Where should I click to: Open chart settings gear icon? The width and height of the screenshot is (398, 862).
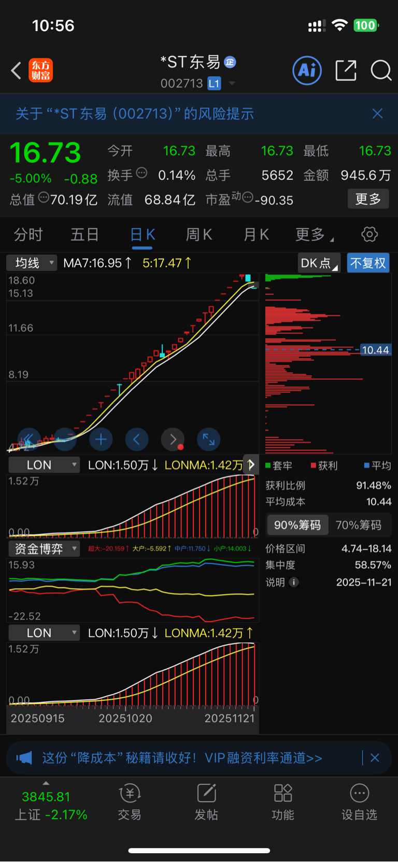pos(369,234)
